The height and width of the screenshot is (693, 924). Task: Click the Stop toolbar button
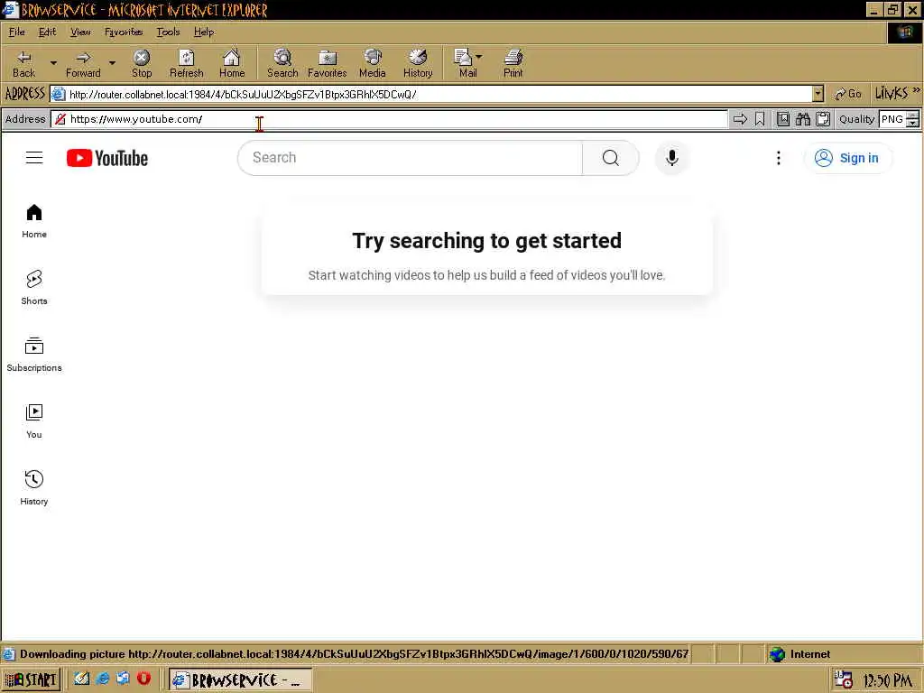point(142,64)
